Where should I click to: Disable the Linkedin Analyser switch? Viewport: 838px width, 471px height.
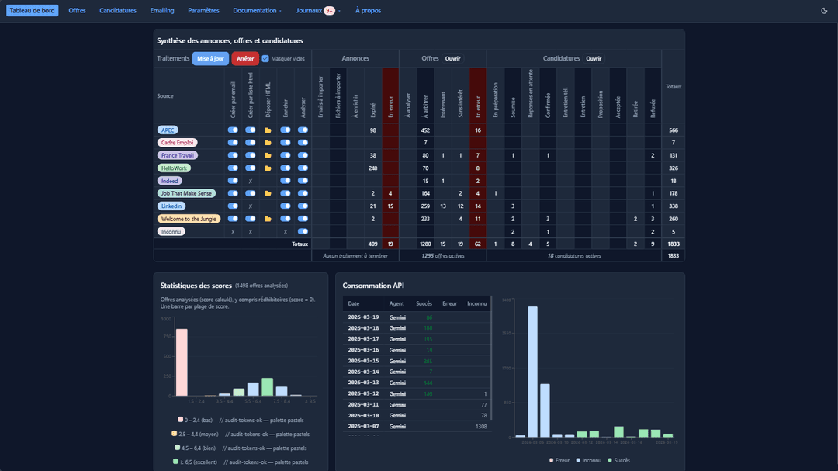[303, 206]
